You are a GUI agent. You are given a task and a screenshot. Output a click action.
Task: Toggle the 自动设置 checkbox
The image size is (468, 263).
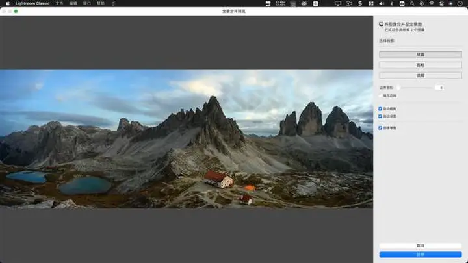pos(381,116)
